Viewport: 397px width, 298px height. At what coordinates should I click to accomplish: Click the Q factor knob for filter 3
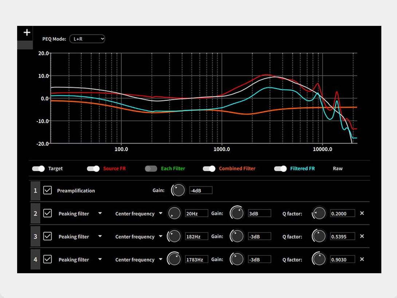point(319,236)
